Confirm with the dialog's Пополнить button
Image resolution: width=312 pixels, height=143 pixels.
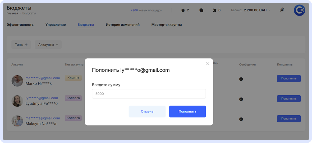pos(187,111)
